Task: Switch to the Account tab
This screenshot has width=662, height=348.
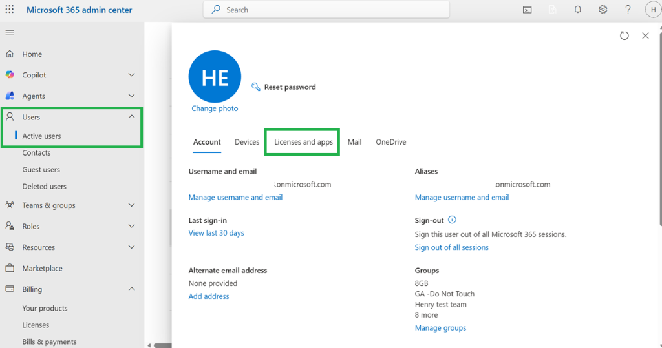Action: pyautogui.click(x=207, y=142)
